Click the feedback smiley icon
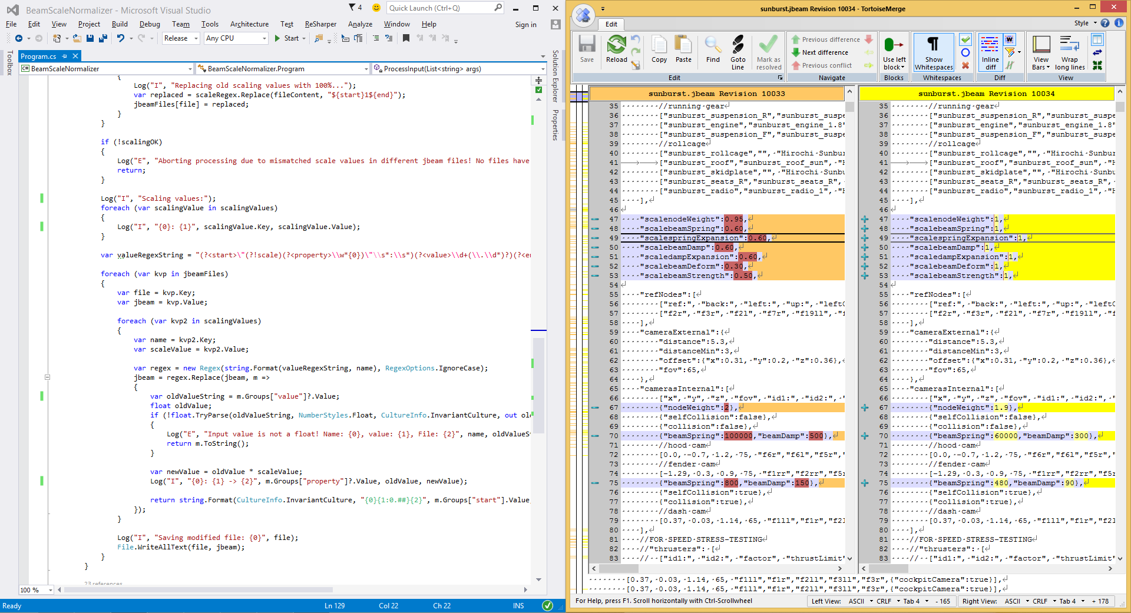Screen dimensions: 1131x613 [x=376, y=8]
